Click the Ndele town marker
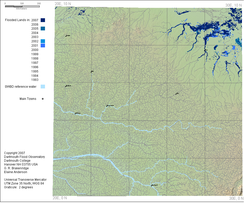244x204 pixels. coord(66,36)
